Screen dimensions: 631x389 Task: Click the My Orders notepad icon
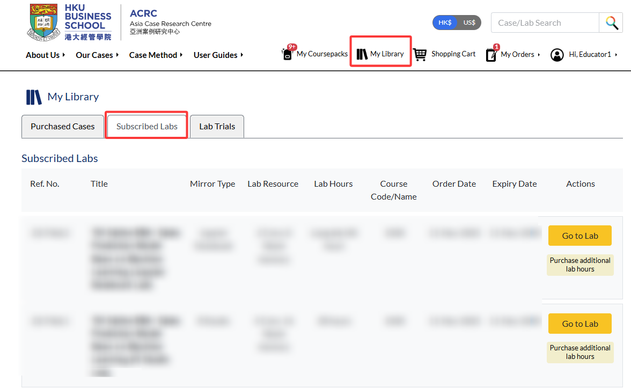pyautogui.click(x=491, y=54)
